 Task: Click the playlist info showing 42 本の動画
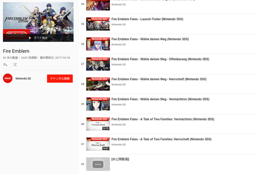pos(36,58)
